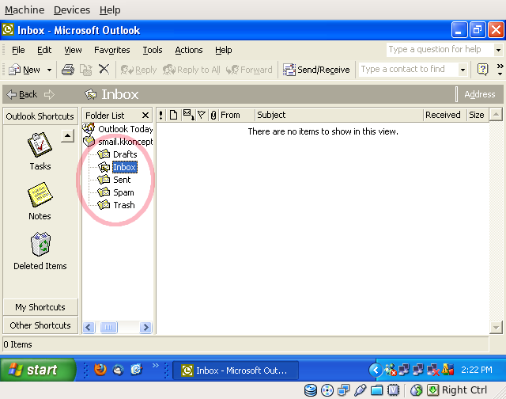Open the help question dropdown arrow

(498, 50)
